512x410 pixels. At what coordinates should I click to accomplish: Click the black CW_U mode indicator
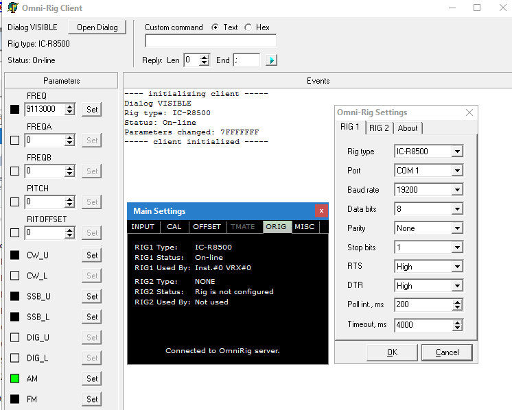click(x=14, y=255)
